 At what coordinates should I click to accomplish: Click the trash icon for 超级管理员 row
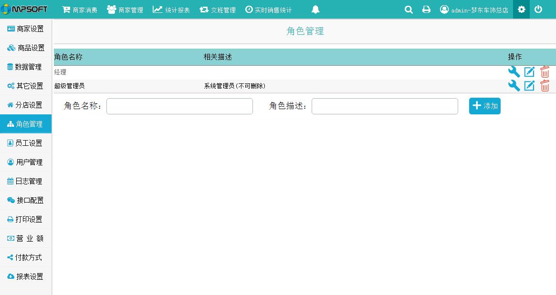click(545, 86)
